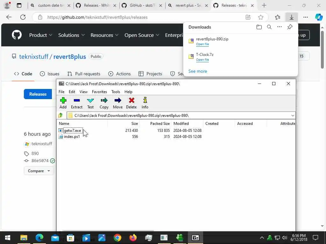Open the Help menu in 7-Zip

pos(128,92)
